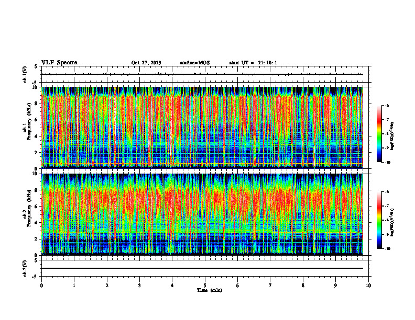Click the time axis tick label "3"
The height and width of the screenshot is (320, 415).
(x=139, y=285)
